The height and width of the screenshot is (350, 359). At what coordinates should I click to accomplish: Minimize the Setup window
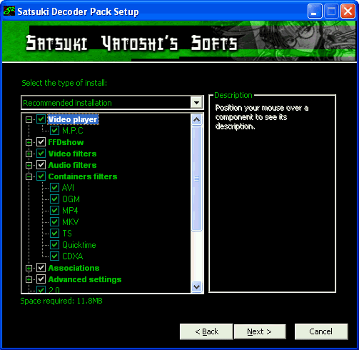tap(315, 11)
